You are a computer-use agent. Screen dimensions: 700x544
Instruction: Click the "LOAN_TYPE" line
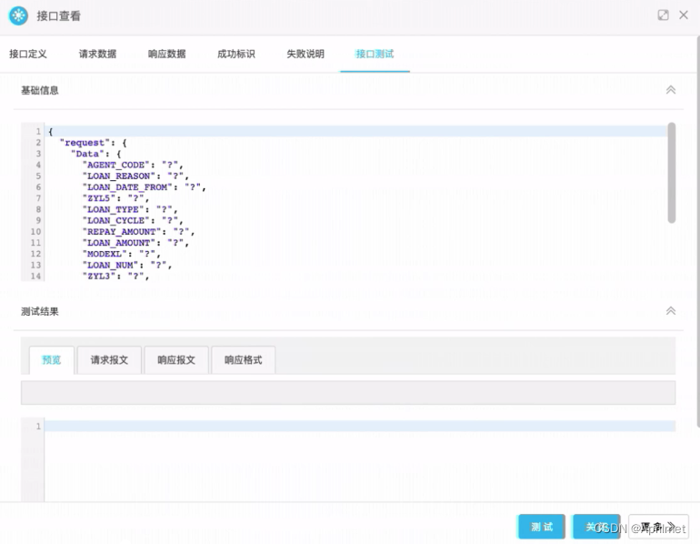pos(129,209)
